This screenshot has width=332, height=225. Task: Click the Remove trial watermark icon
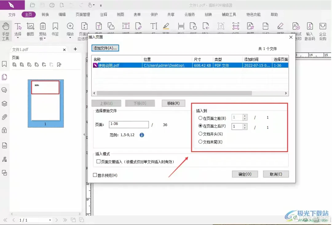[296, 26]
